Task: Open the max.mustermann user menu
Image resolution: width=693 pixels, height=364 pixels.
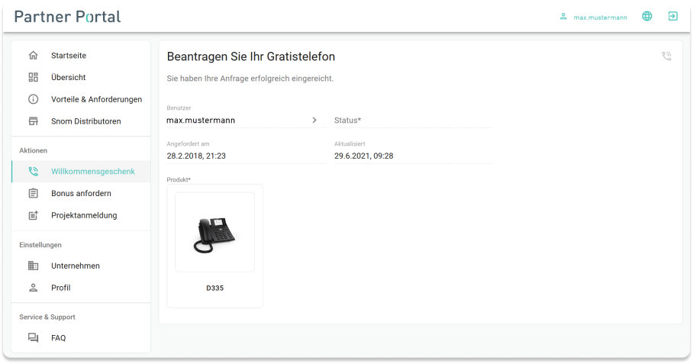Action: [593, 17]
